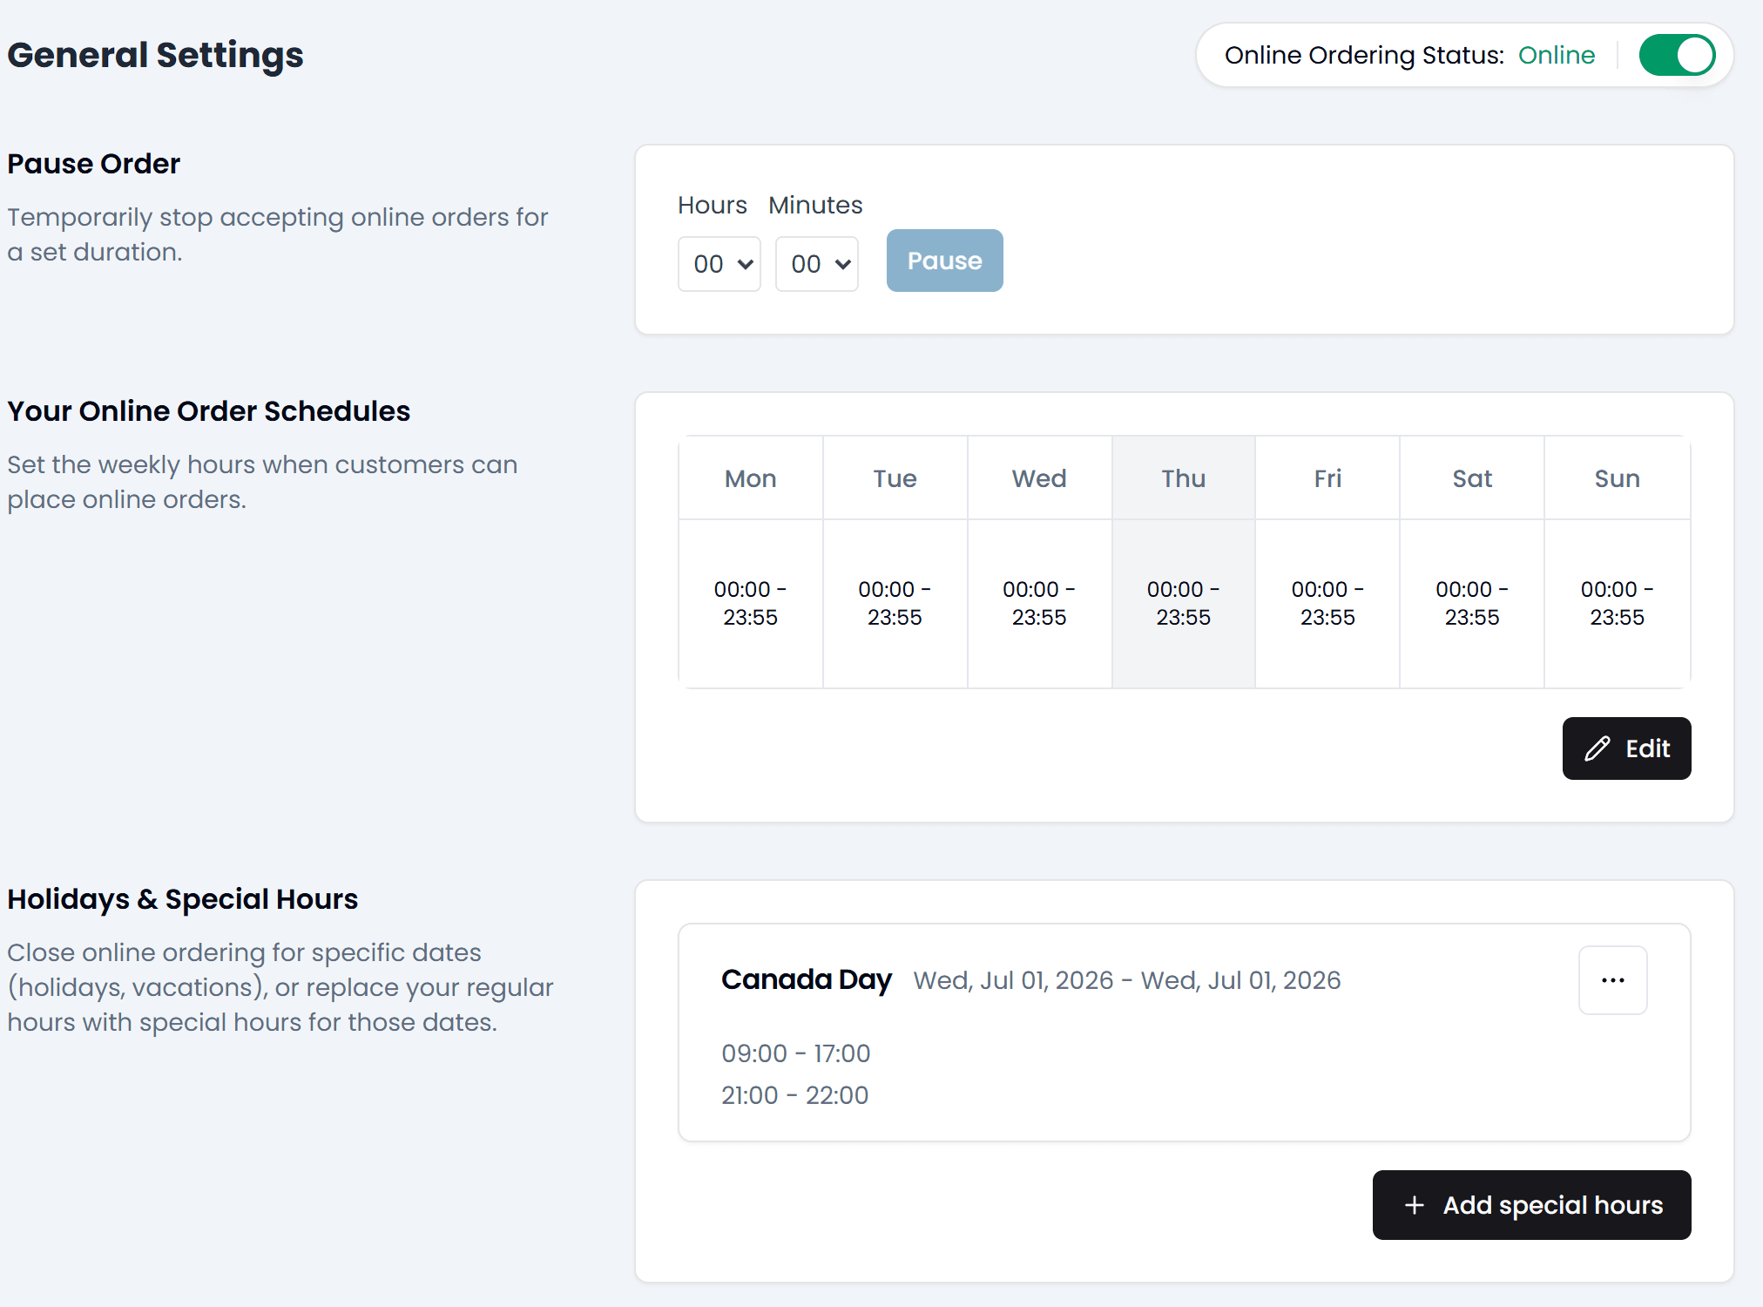Click the green Online status text
This screenshot has height=1307, width=1763.
1557,55
